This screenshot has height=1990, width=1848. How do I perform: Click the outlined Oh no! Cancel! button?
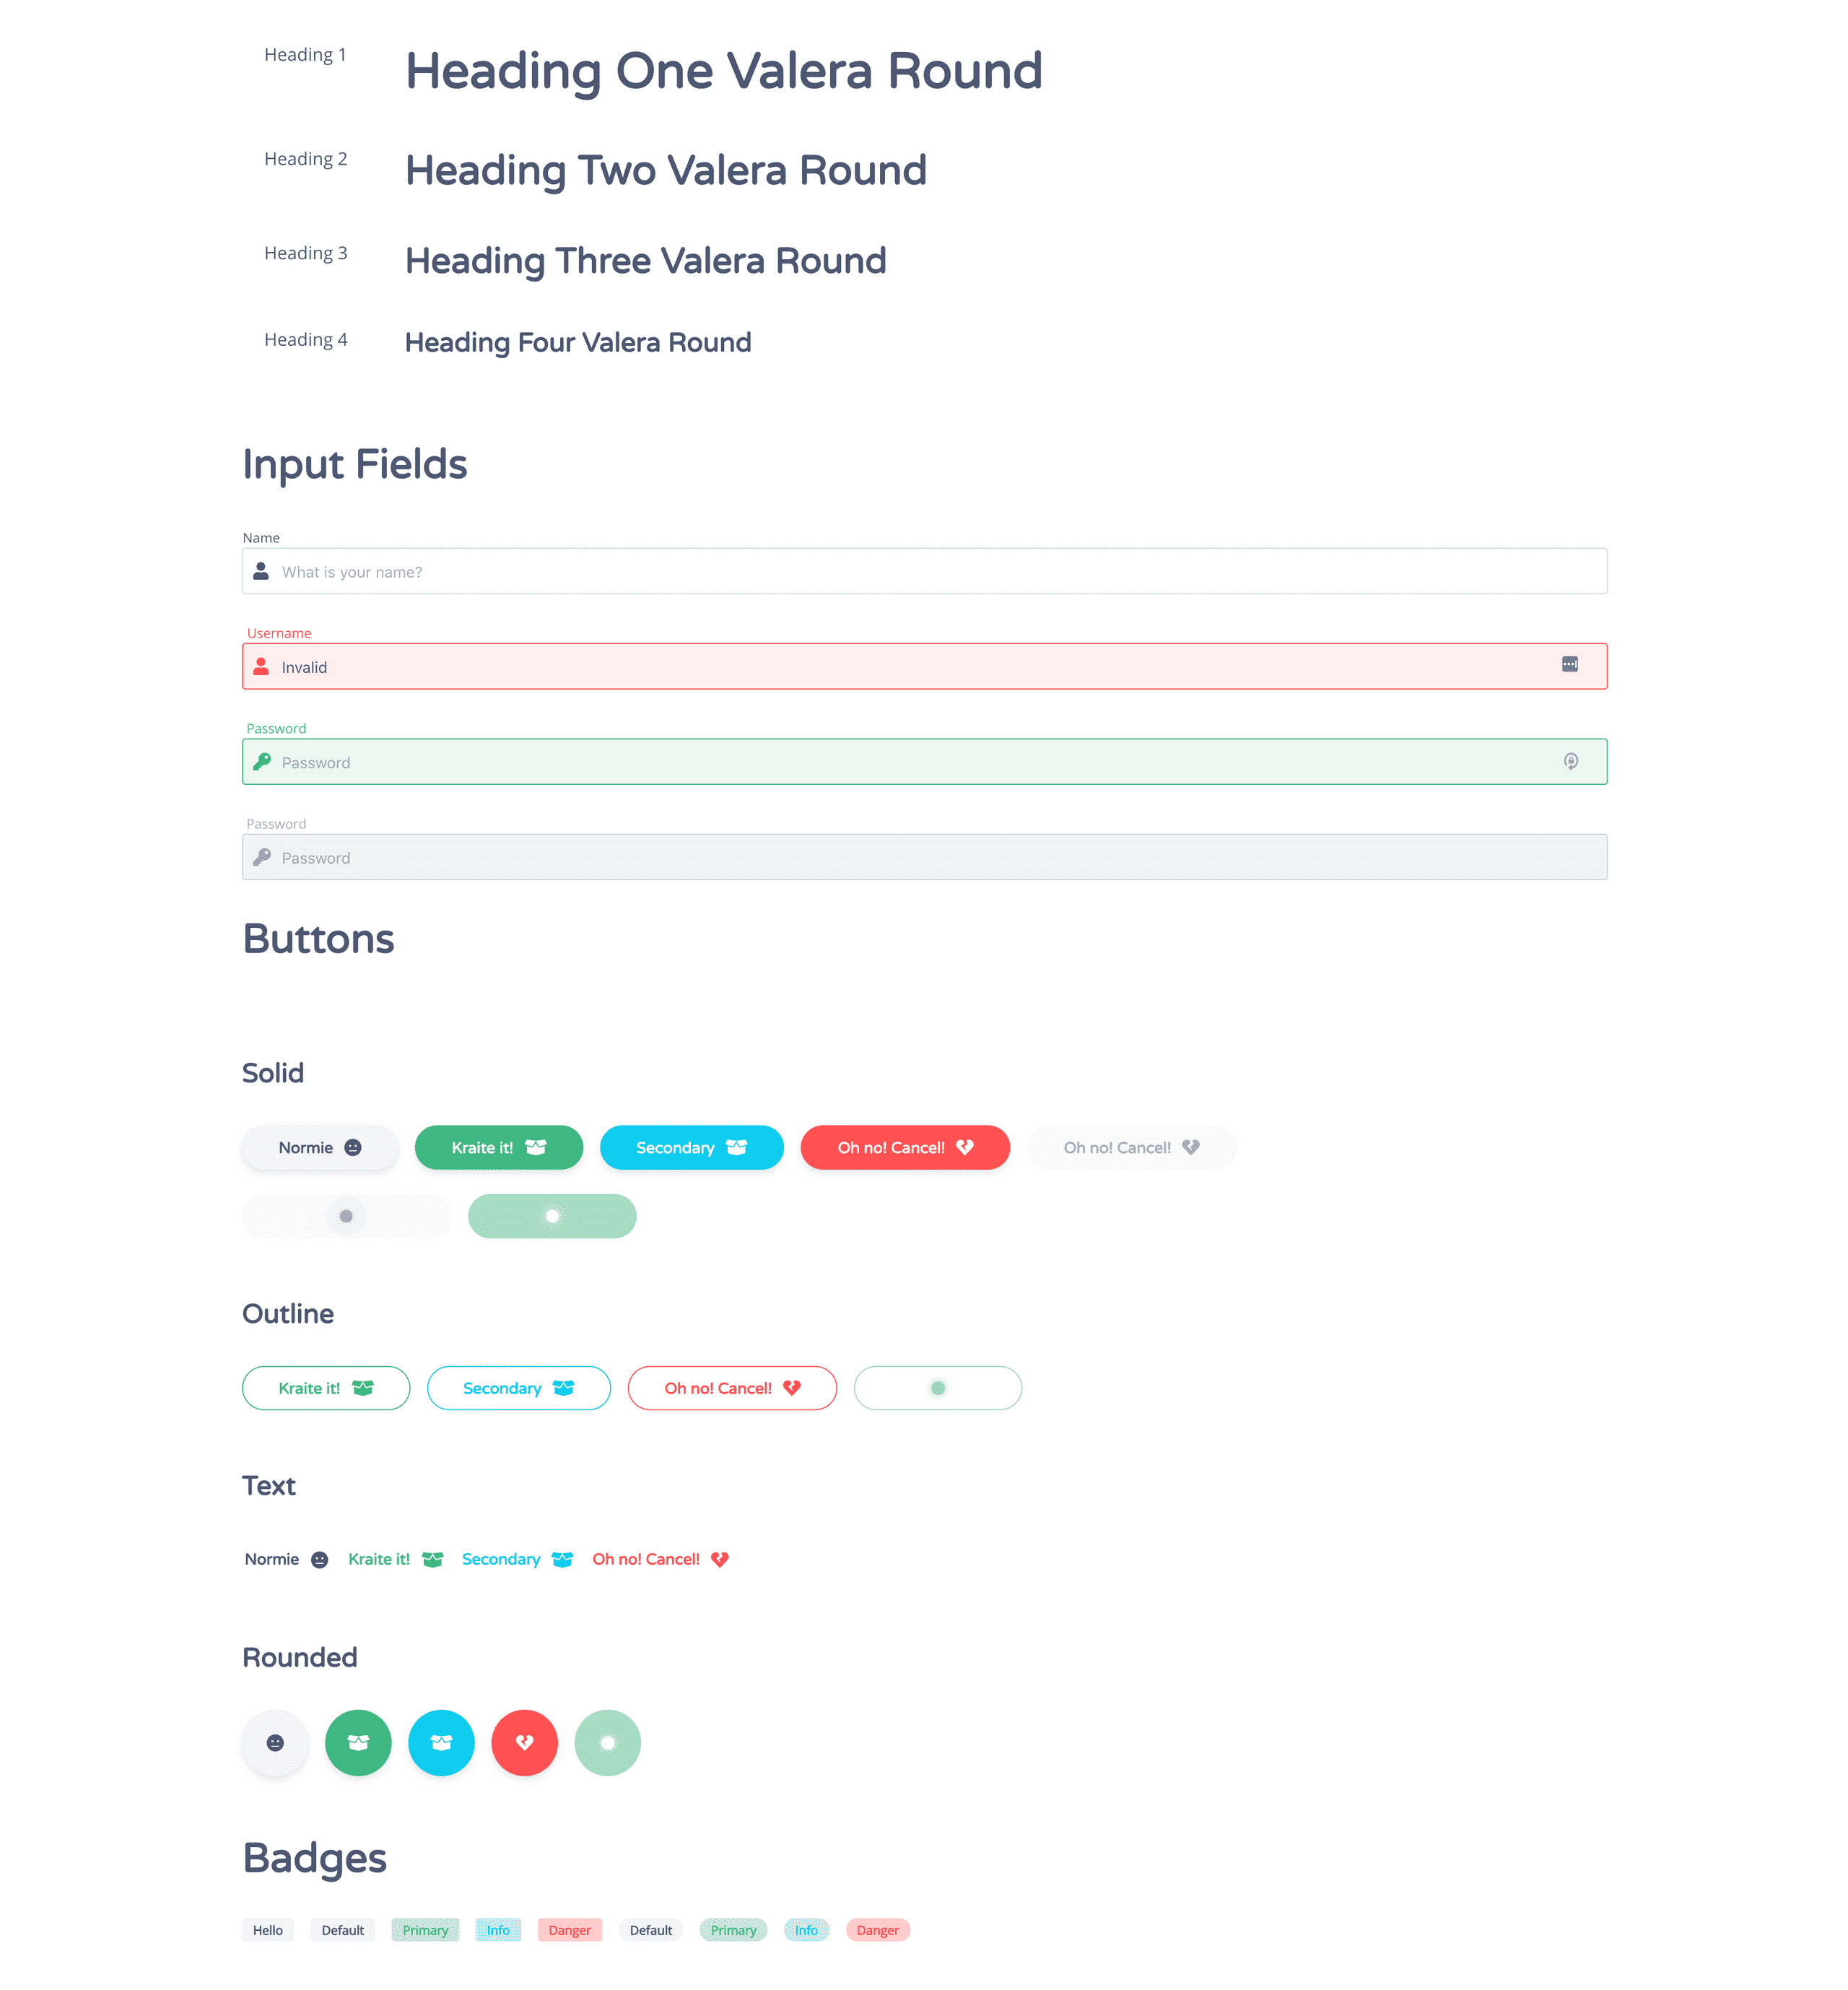pos(731,1387)
